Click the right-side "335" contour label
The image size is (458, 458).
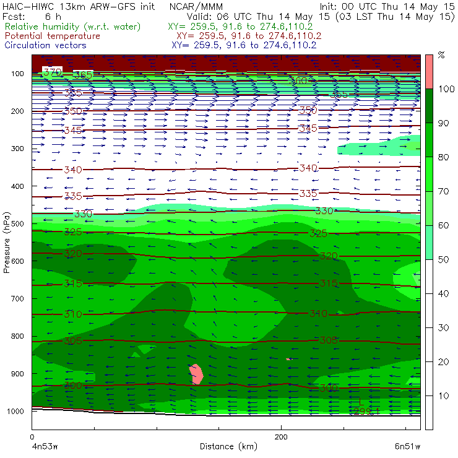(308, 193)
